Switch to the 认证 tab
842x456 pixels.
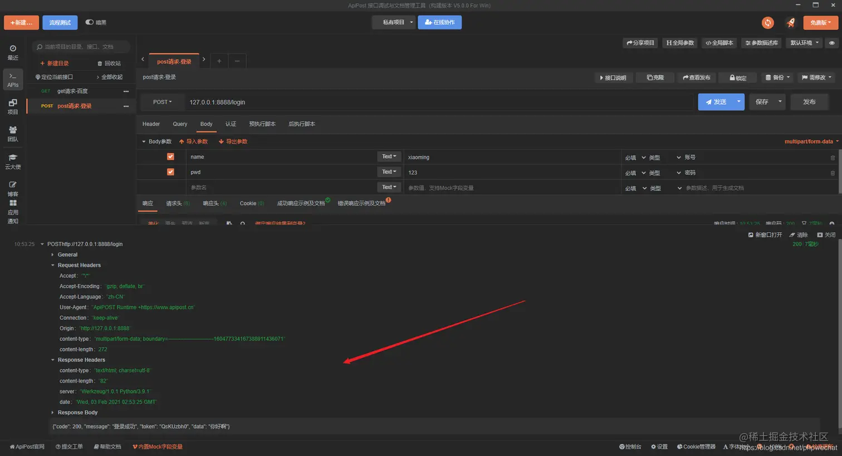tap(231, 124)
